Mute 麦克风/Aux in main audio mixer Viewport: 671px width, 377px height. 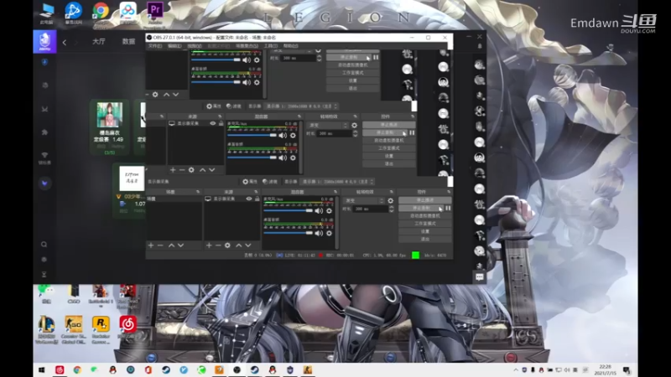(x=319, y=211)
